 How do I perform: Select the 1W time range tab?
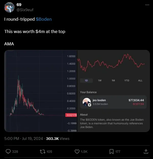pyautogui.click(x=100, y=81)
